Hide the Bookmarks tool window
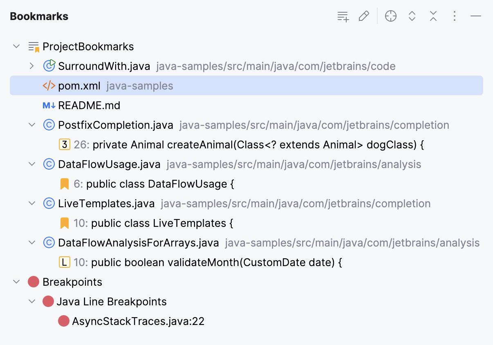 (475, 16)
